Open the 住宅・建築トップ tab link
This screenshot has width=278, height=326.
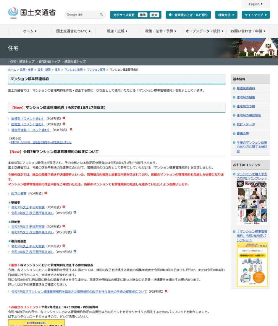(x=22, y=61)
